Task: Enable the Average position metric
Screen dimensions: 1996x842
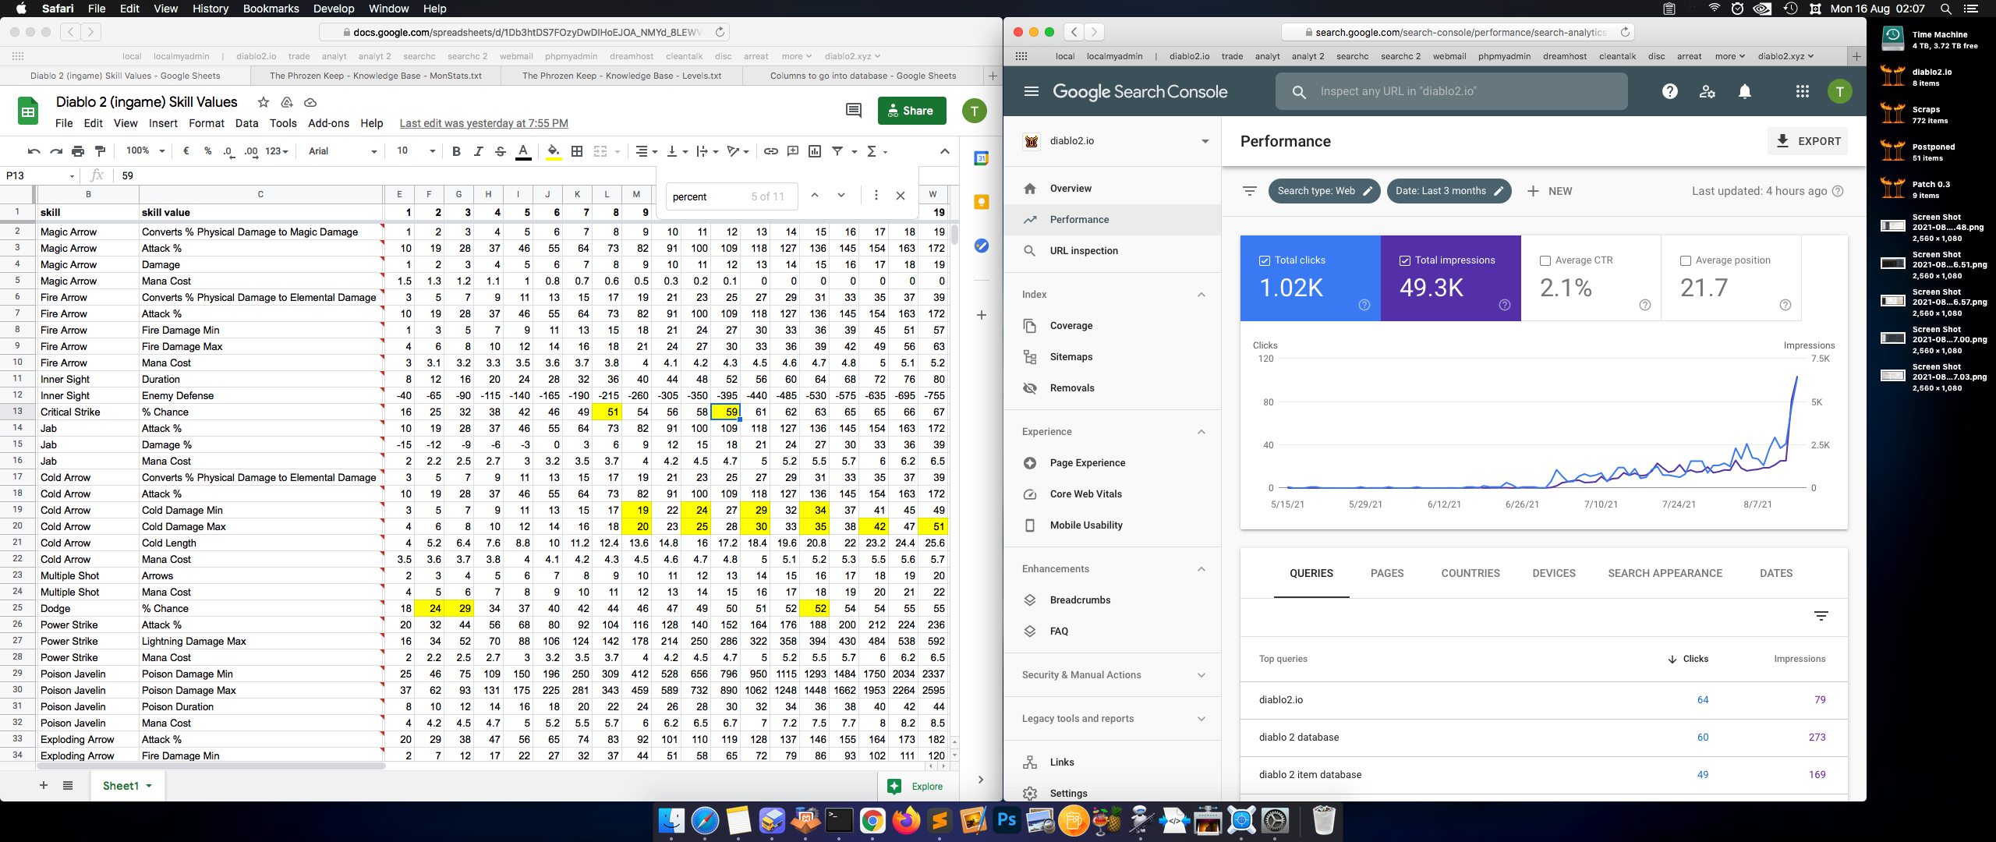Action: [x=1686, y=260]
